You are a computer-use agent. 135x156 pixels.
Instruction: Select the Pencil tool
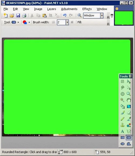(x=123, y=119)
